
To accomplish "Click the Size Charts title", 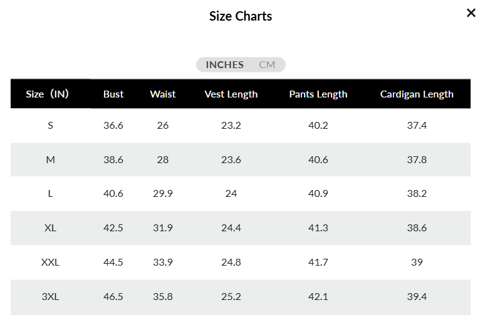I will [241, 16].
